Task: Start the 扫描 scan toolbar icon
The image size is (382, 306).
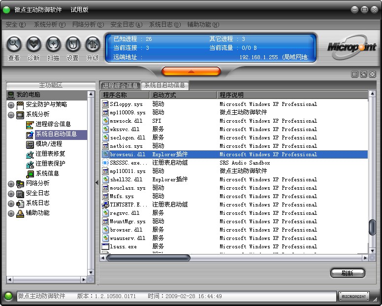Action: 53,44
